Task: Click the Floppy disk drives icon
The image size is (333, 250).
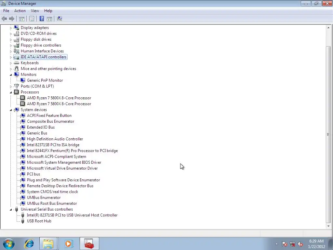Action: (x=16, y=39)
